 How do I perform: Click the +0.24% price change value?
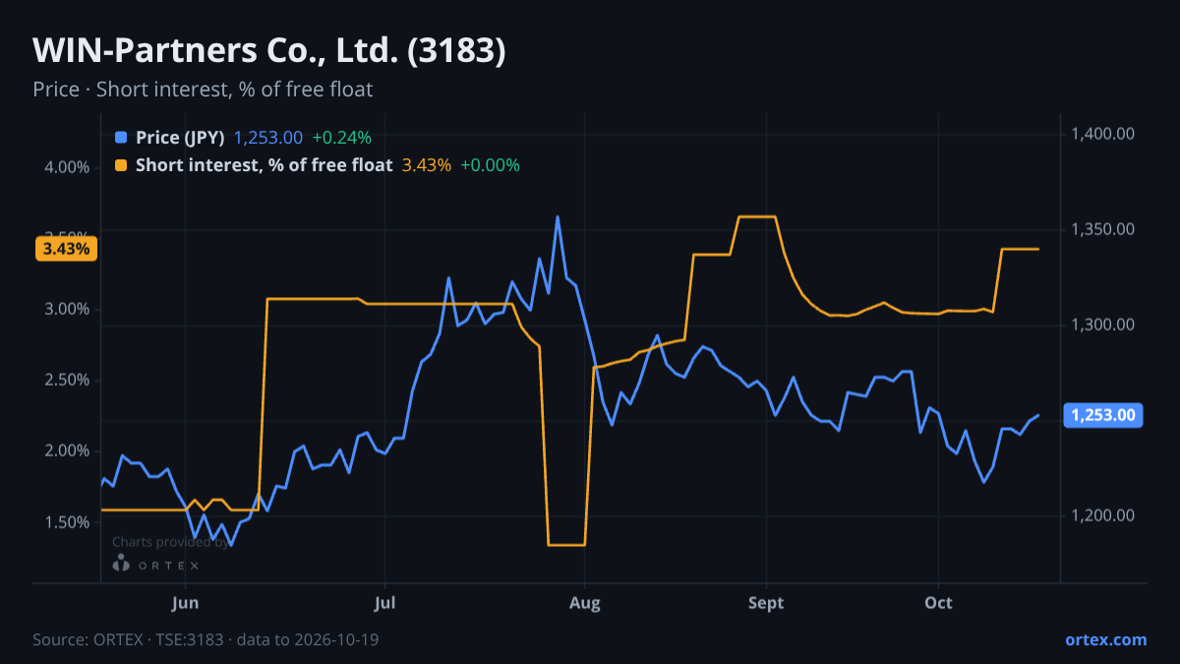tap(341, 138)
